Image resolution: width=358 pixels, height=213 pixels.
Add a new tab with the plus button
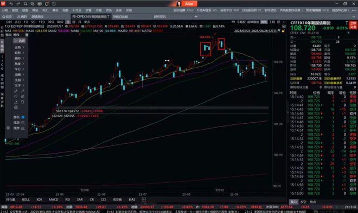(x=196, y=17)
